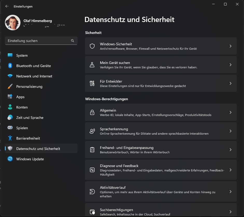
Task: Click the Datenschutz und Sicherheit sidebar label
Action: click(38, 149)
